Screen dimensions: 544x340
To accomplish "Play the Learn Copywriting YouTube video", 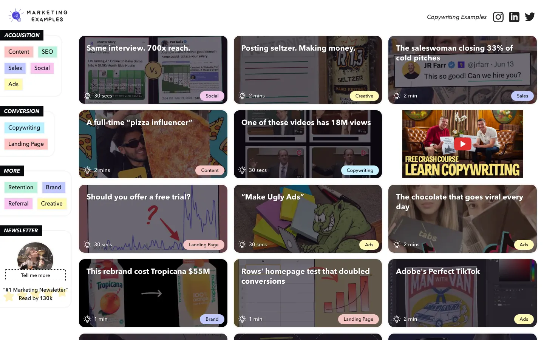I will point(462,144).
